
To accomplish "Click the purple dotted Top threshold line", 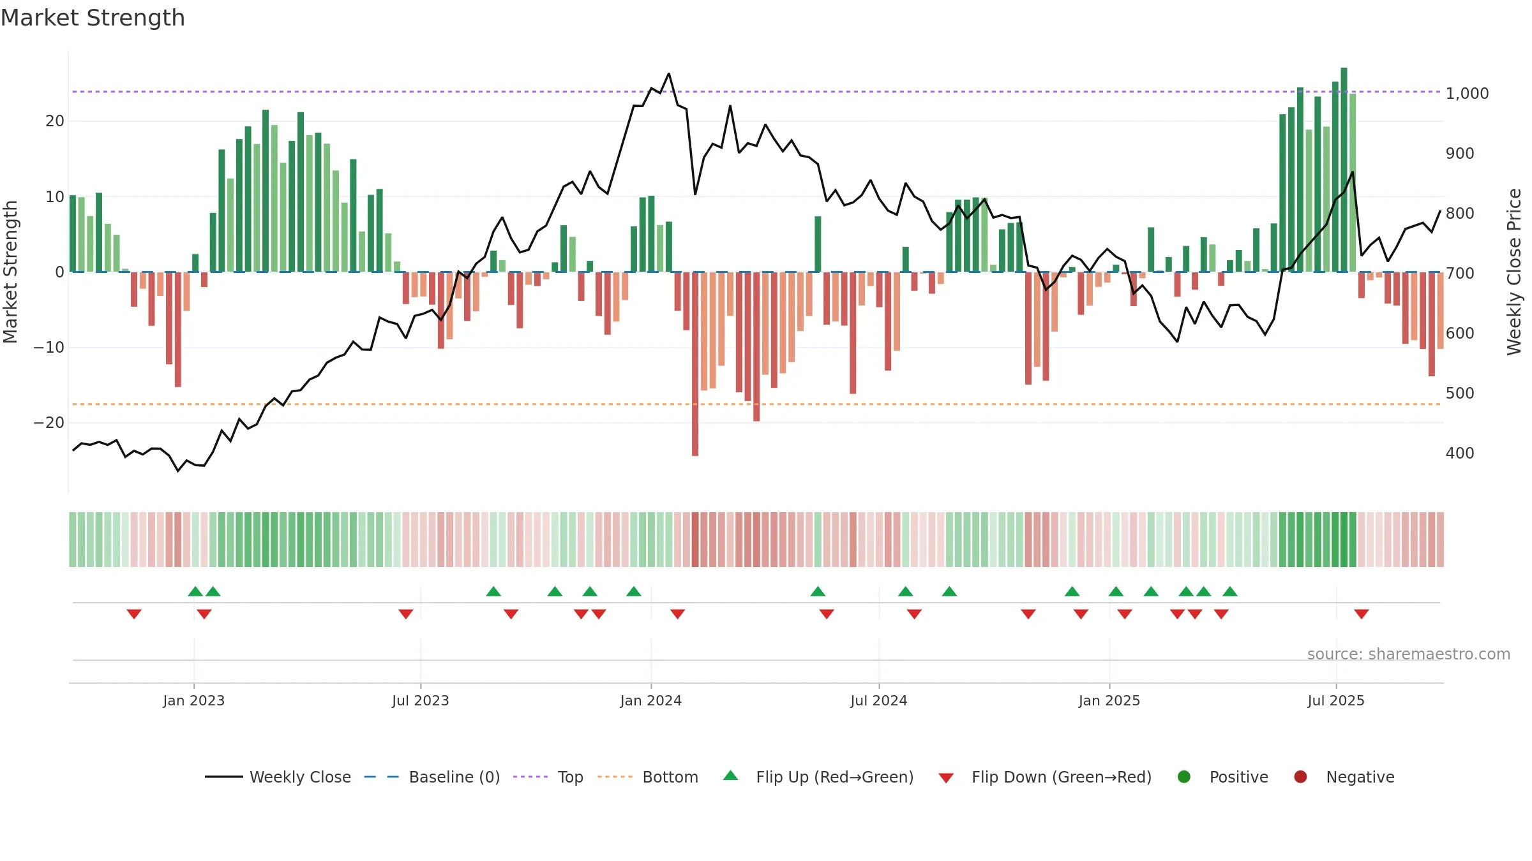I will (756, 92).
